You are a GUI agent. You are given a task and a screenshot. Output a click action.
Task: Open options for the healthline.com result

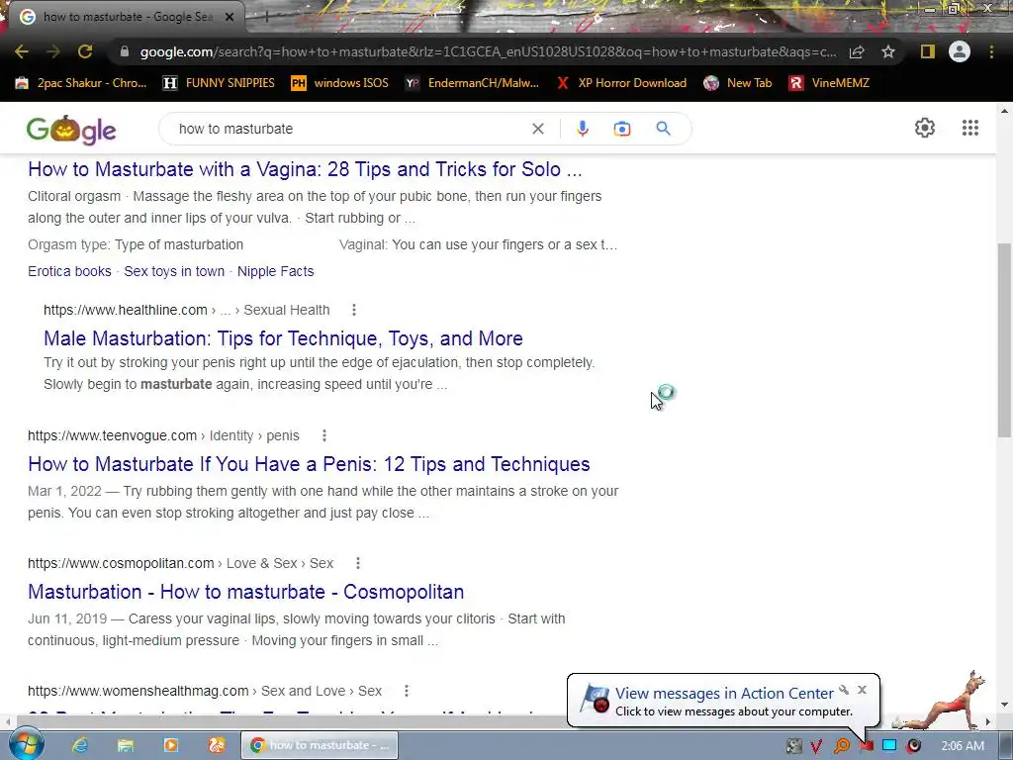pos(353,310)
